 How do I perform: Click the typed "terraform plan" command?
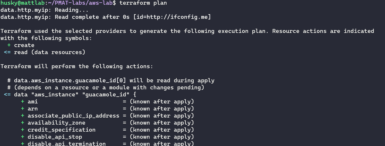(x=143, y=3)
